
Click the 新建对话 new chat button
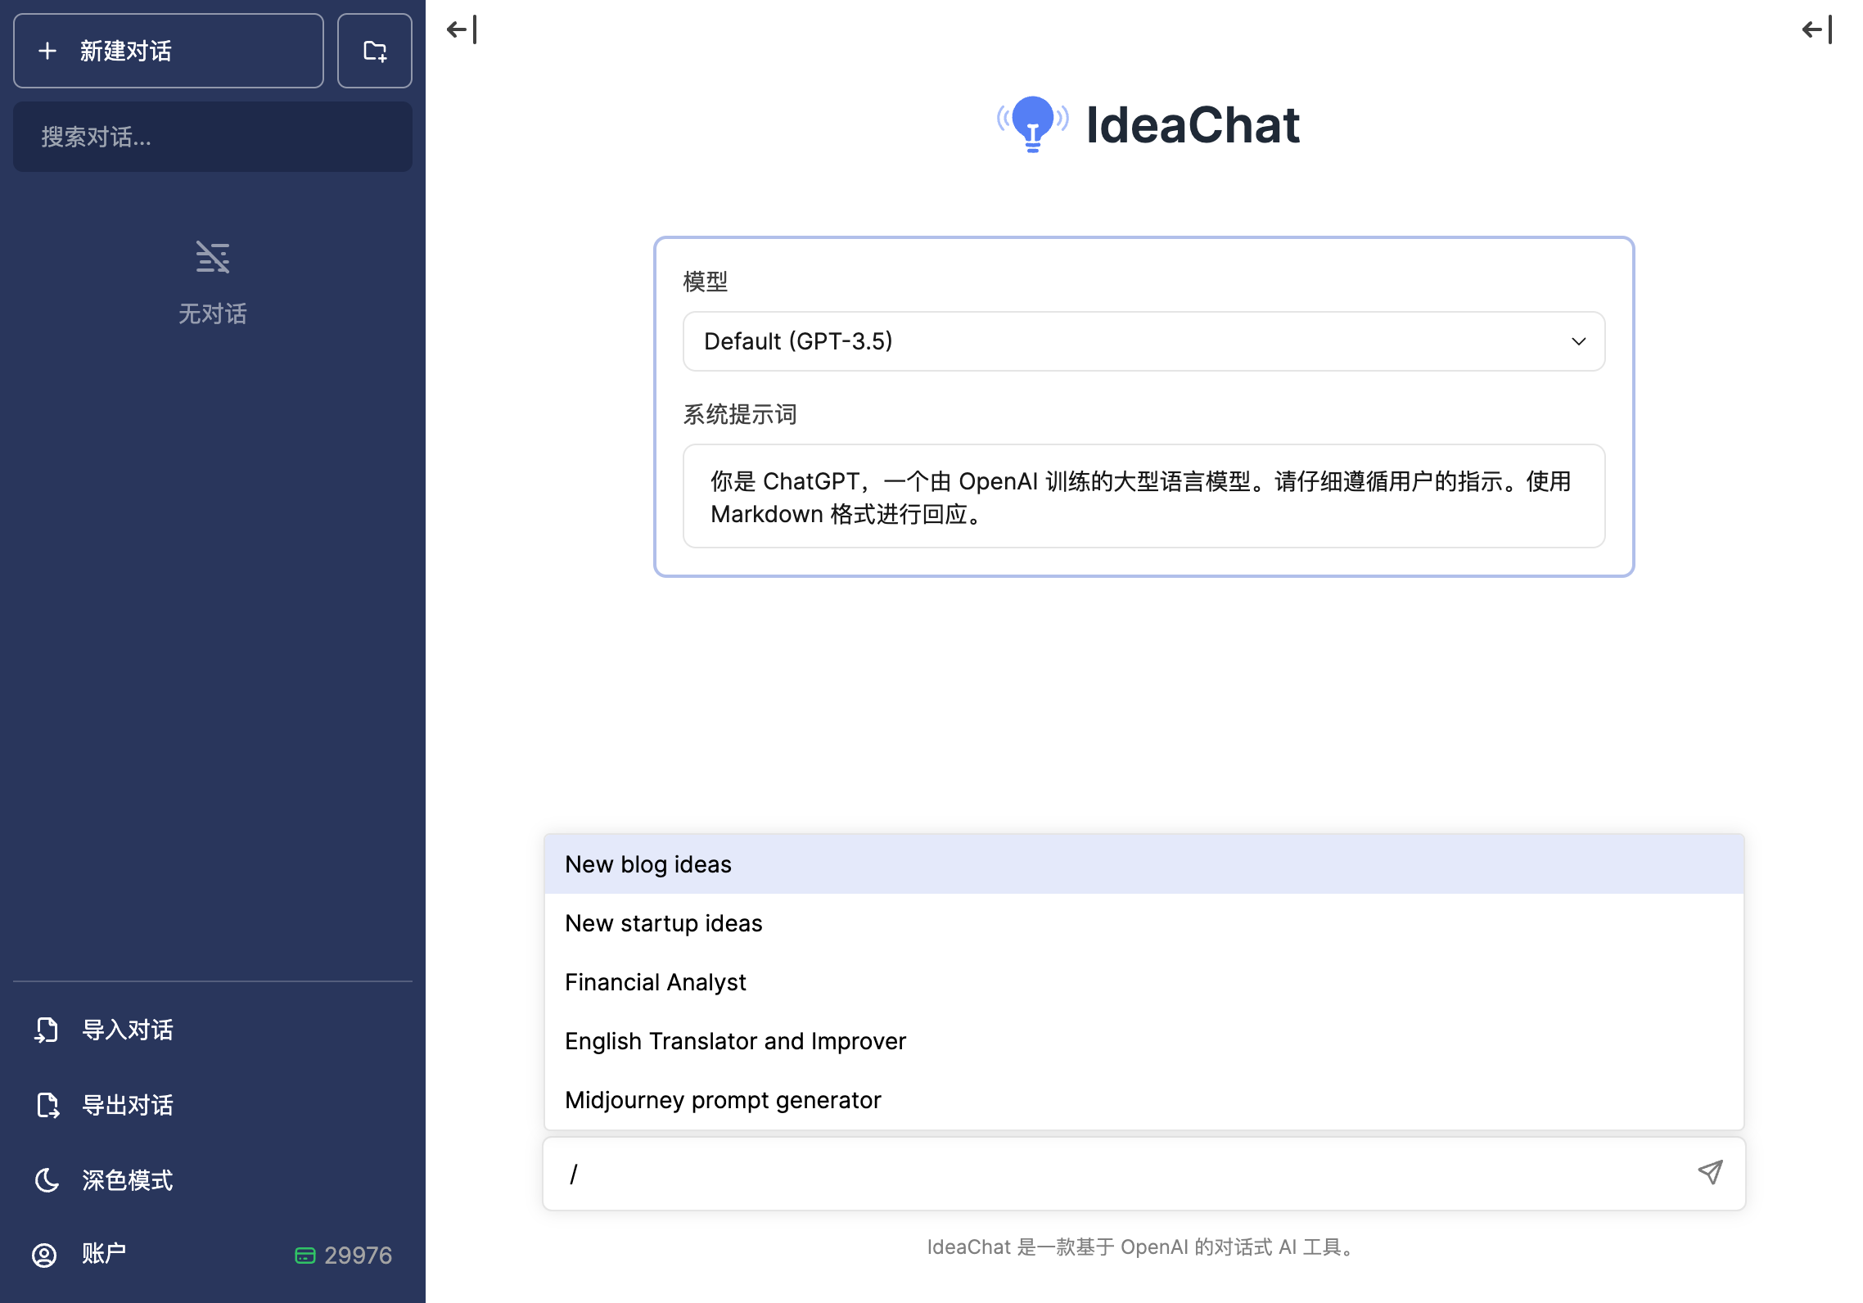pos(168,51)
